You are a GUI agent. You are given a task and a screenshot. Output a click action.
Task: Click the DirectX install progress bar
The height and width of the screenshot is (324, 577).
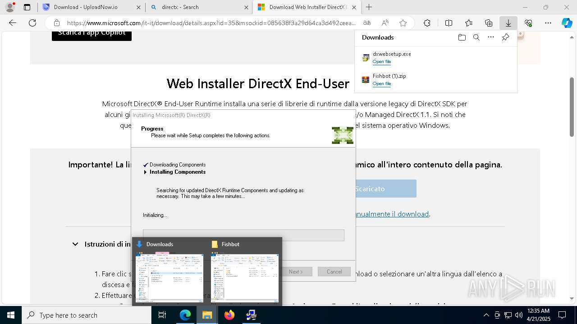pos(243,235)
